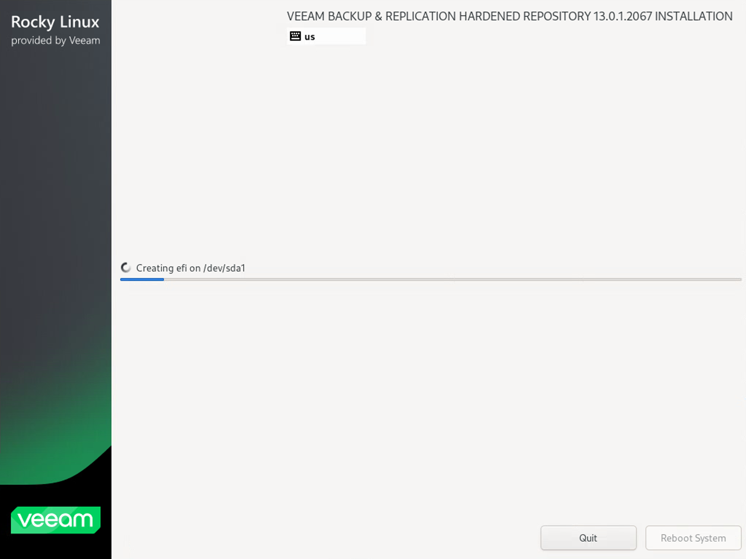
Task: Click the green Veeam badge at bottom left
Action: [55, 520]
